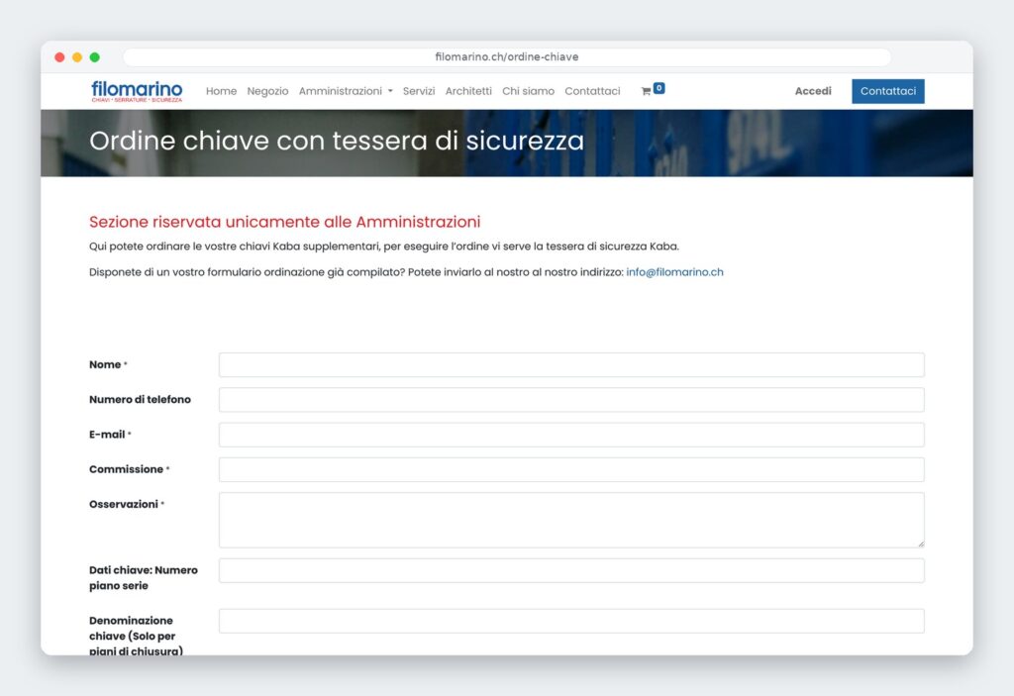Focus the Dati chiave Numero piano serie field
1014x696 pixels.
(x=571, y=570)
